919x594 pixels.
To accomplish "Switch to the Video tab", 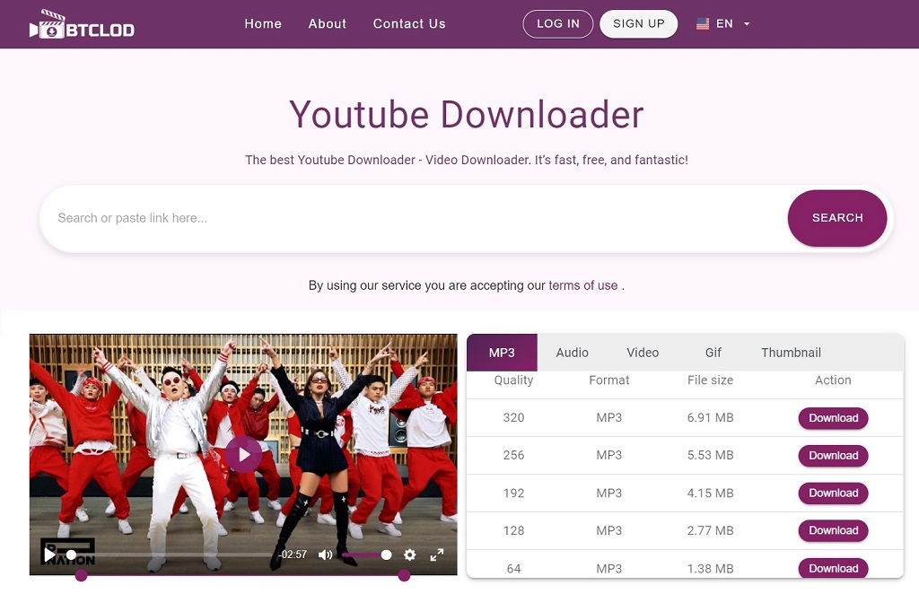I will point(643,353).
